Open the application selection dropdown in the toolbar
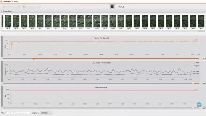206x116 pixels. [31, 6]
